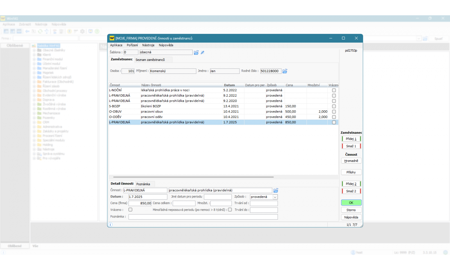This screenshot has width=450, height=270.
Task: Click the Datum field showing 1.7.2025
Action: 148,197
